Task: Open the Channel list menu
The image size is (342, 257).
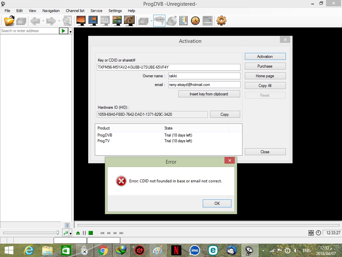Action: click(x=75, y=11)
